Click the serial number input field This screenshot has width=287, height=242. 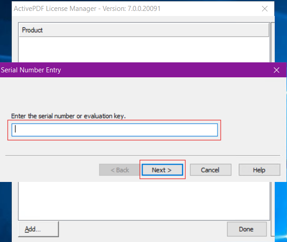tap(114, 130)
